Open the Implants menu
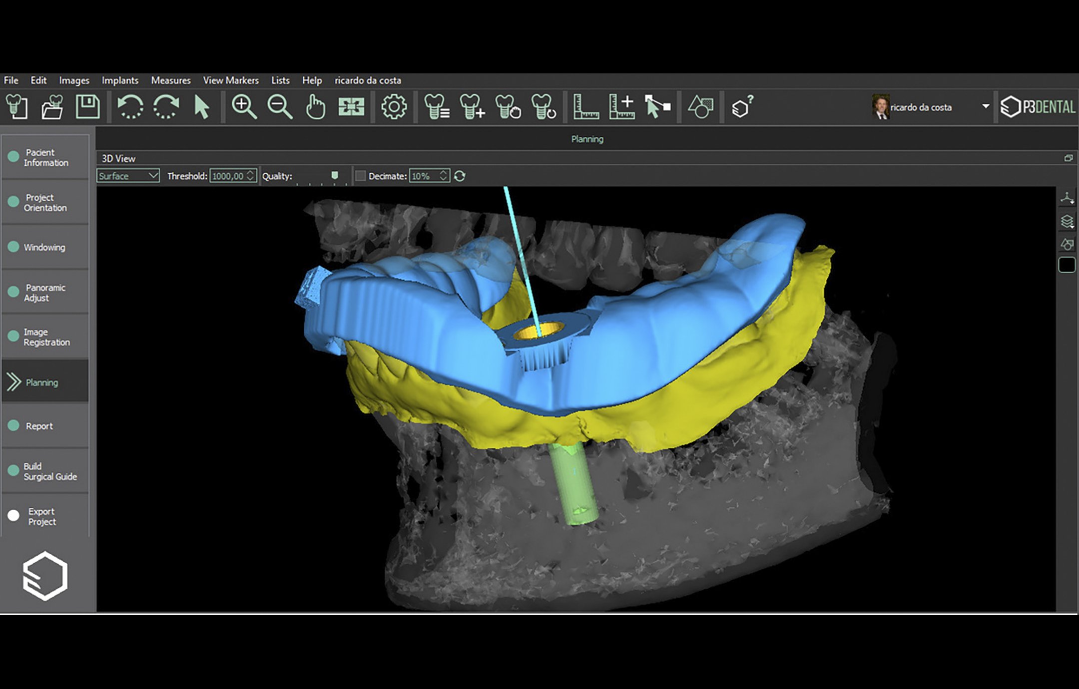This screenshot has height=689, width=1079. 120,80
